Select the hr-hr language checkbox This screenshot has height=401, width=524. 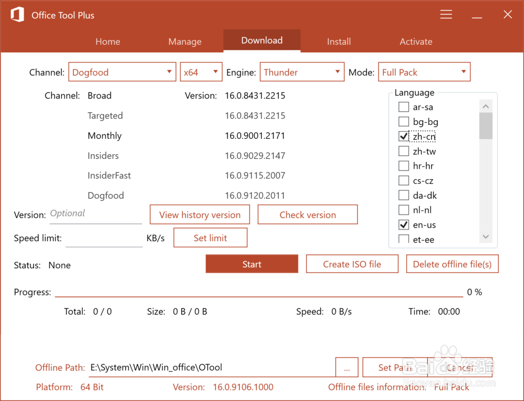pos(403,166)
